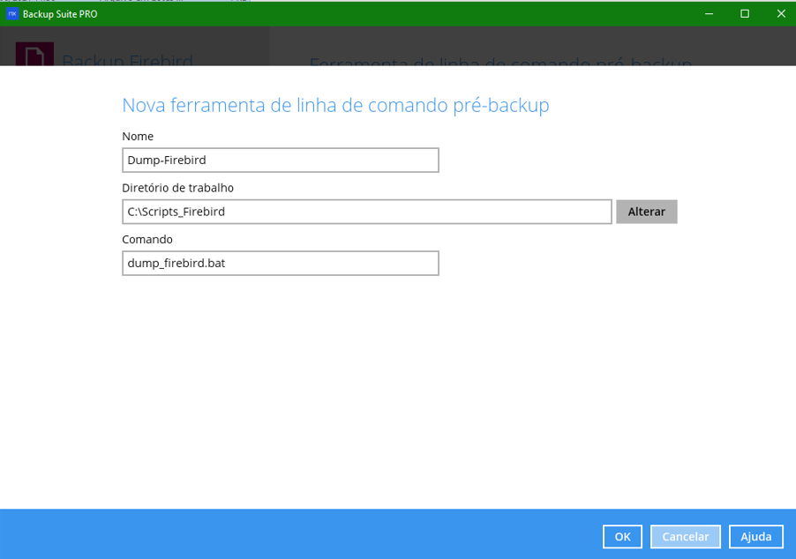Click the Nome label
Screen dimensions: 796x559
[138, 137]
